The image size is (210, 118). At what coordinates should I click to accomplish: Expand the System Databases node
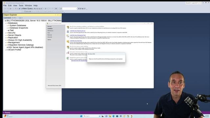[x=7, y=26]
